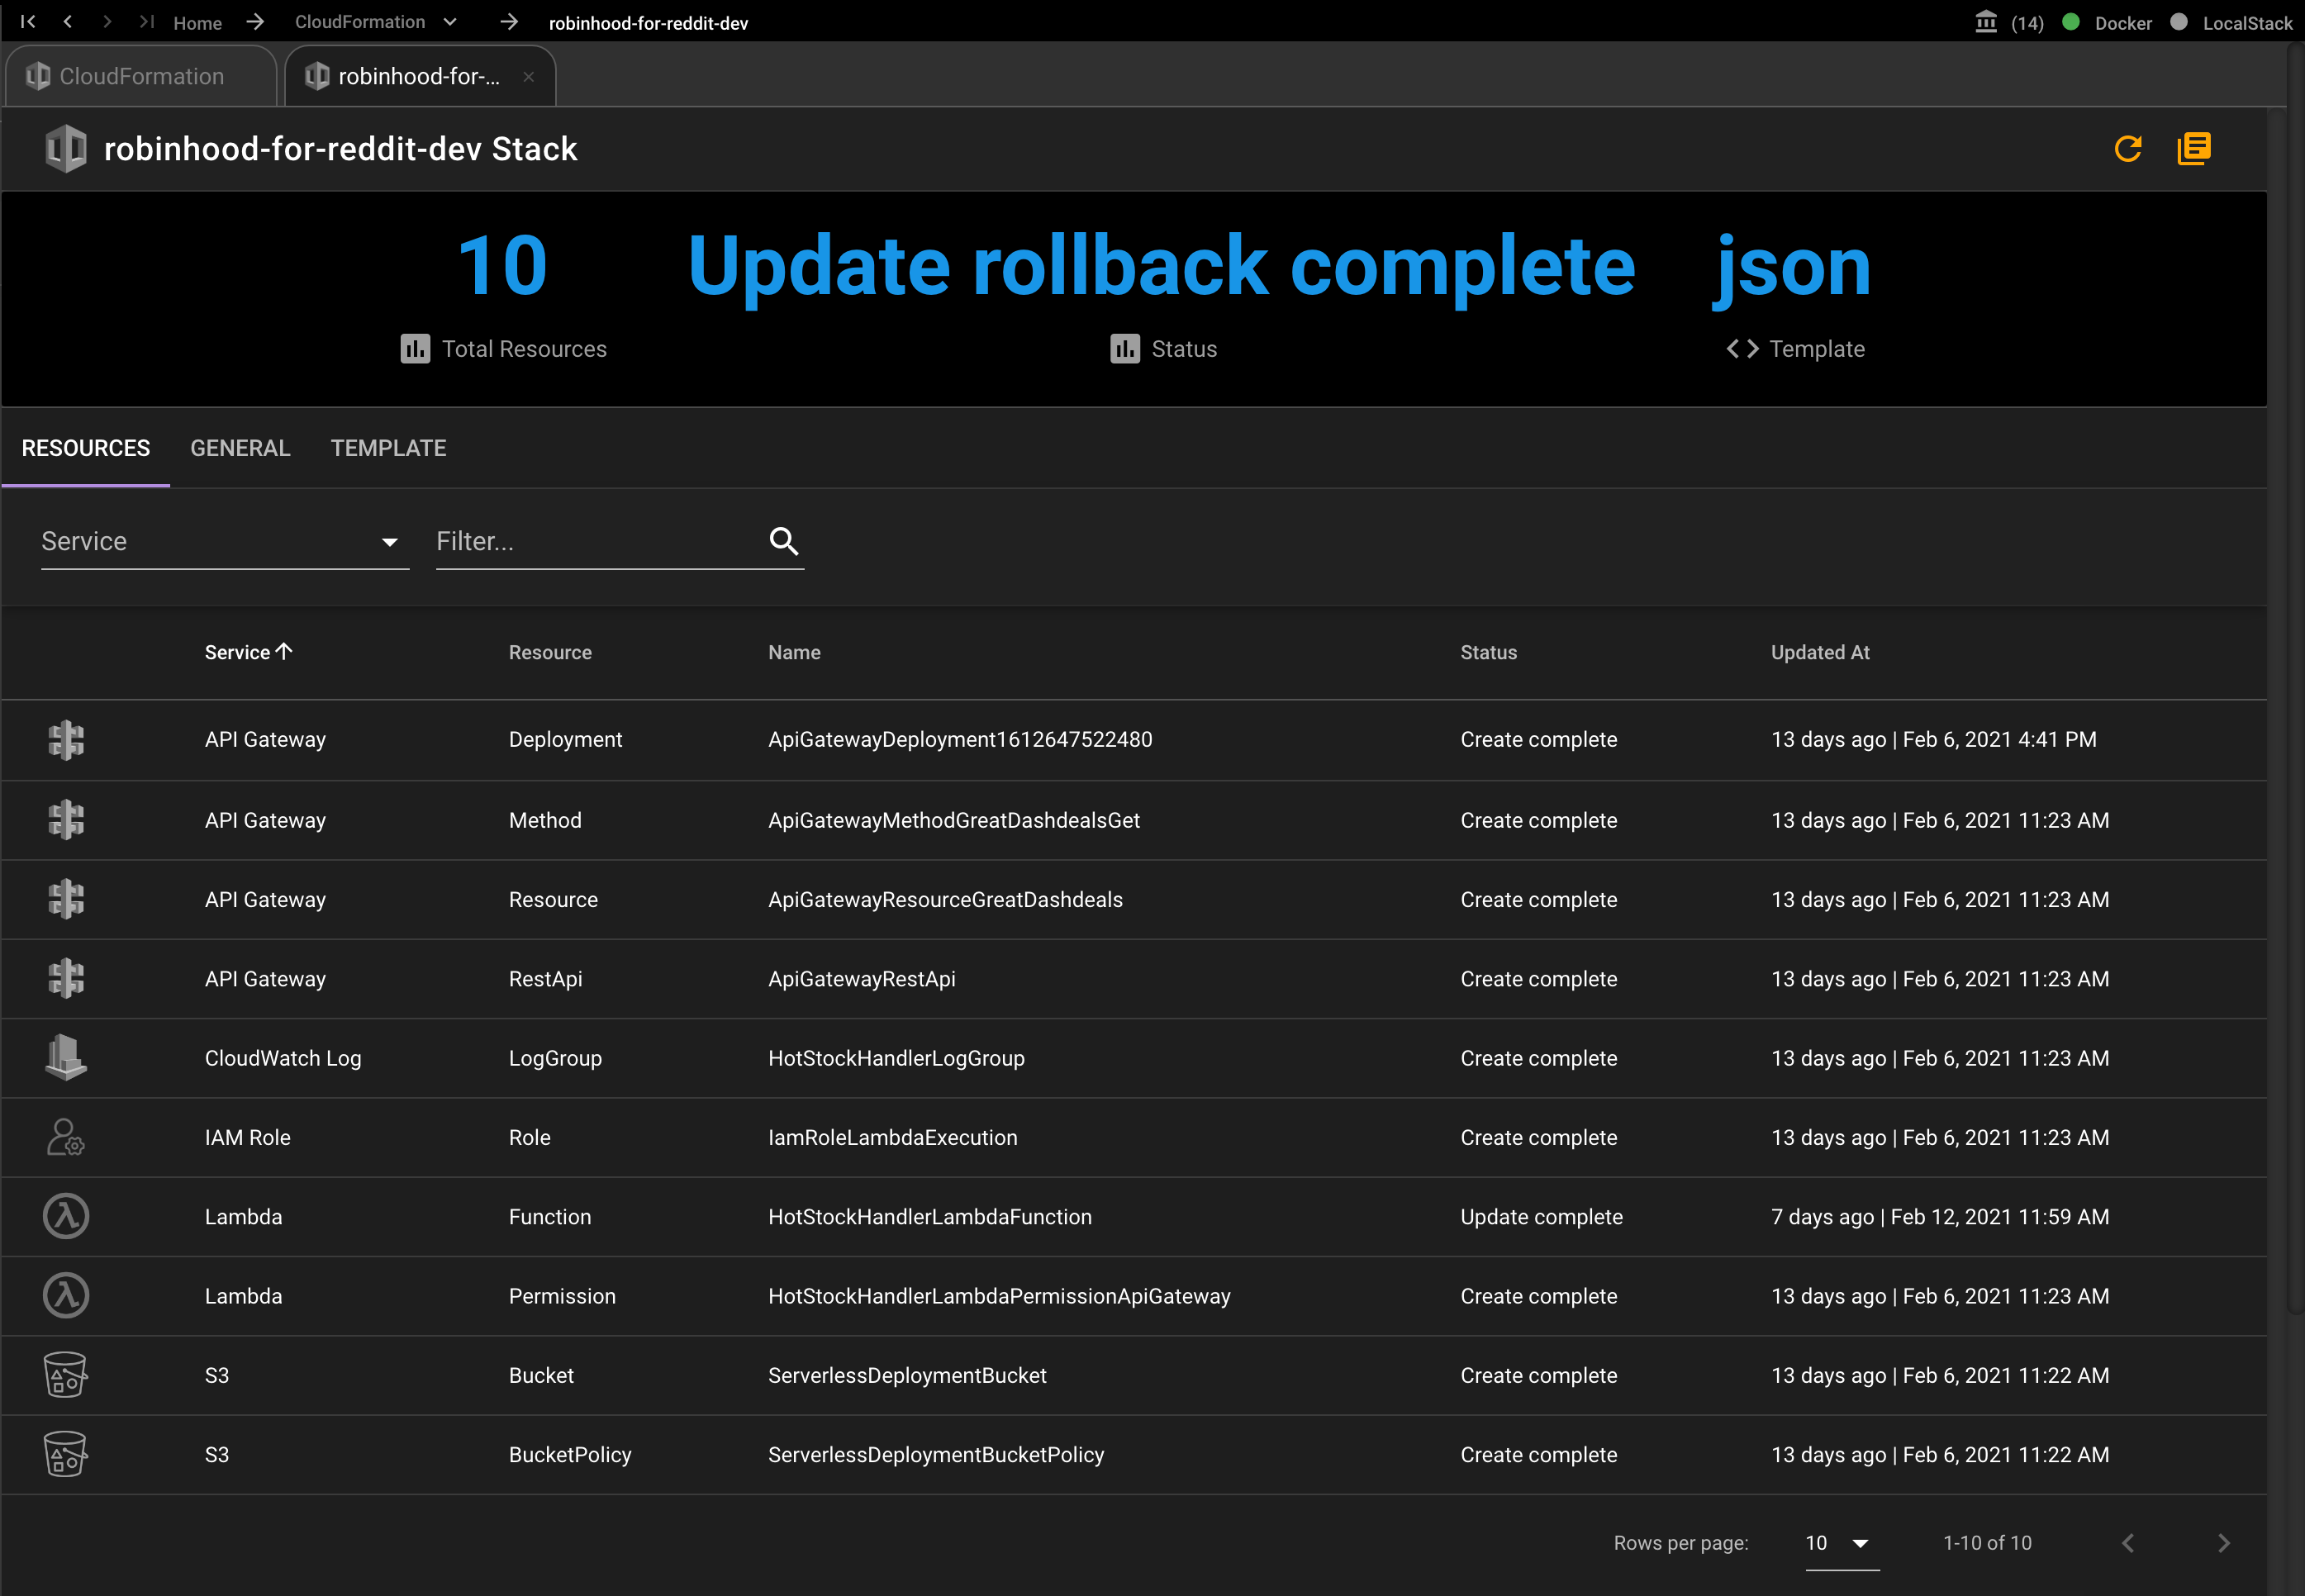This screenshot has width=2305, height=1596.
Task: Sort by the Updated At column header
Action: pos(1820,652)
